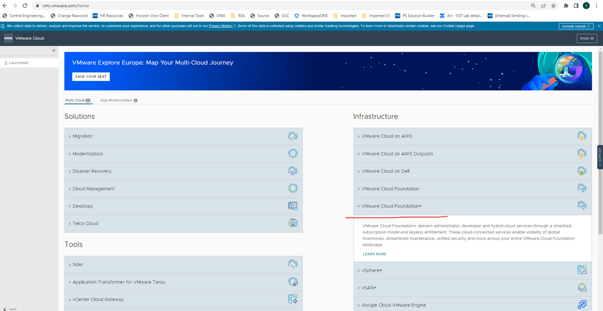This screenshot has width=603, height=311.
Task: Open the browser profile avatar
Action: pos(586,6)
